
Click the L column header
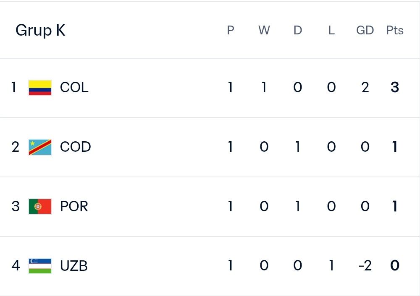click(x=331, y=30)
